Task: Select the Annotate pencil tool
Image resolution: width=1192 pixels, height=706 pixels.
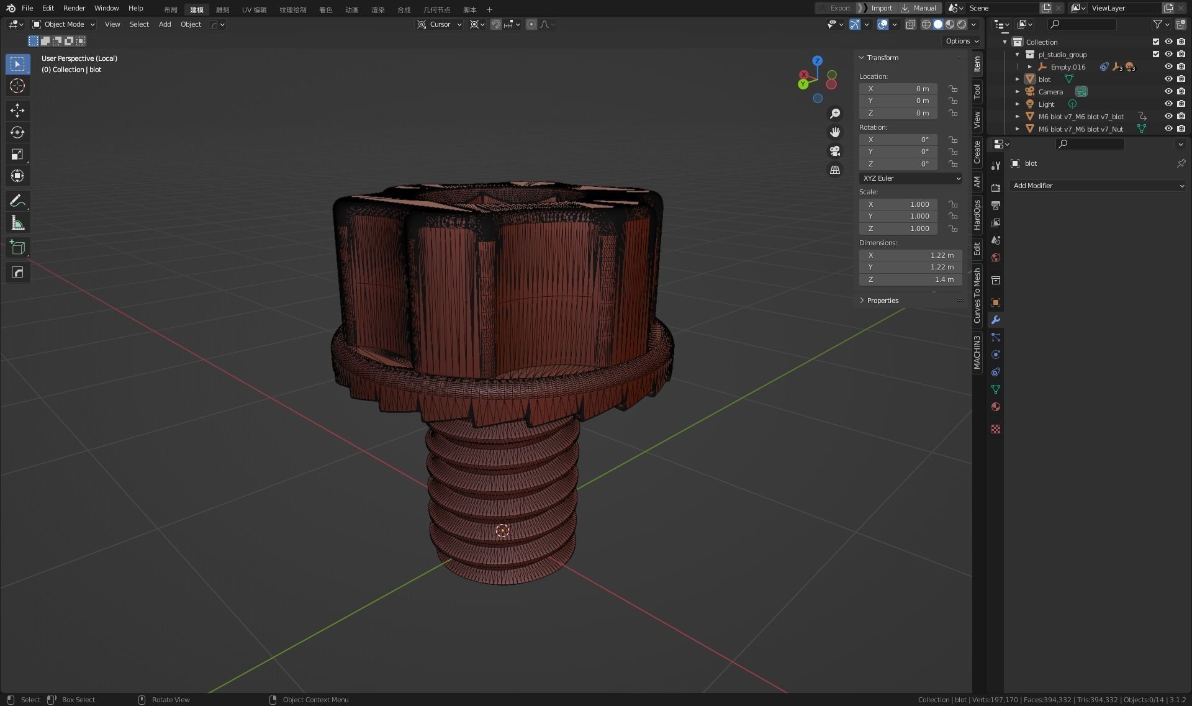Action: (x=17, y=201)
